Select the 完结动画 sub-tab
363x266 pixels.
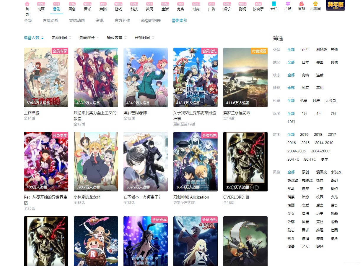pyautogui.click(x=77, y=20)
